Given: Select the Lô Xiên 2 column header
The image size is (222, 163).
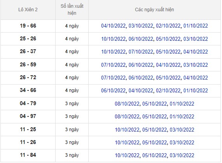Looking at the screenshot, I should pyautogui.click(x=28, y=10).
